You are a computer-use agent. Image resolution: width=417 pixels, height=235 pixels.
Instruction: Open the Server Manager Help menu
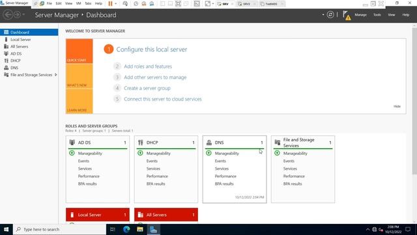click(x=405, y=14)
